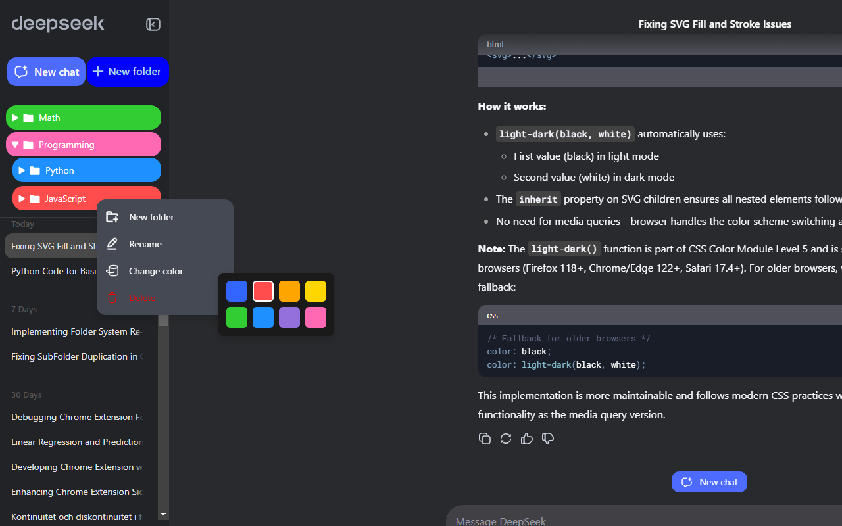The height and width of the screenshot is (526, 842).
Task: Collapse the sidebar using the panel icon
Action: pyautogui.click(x=153, y=24)
